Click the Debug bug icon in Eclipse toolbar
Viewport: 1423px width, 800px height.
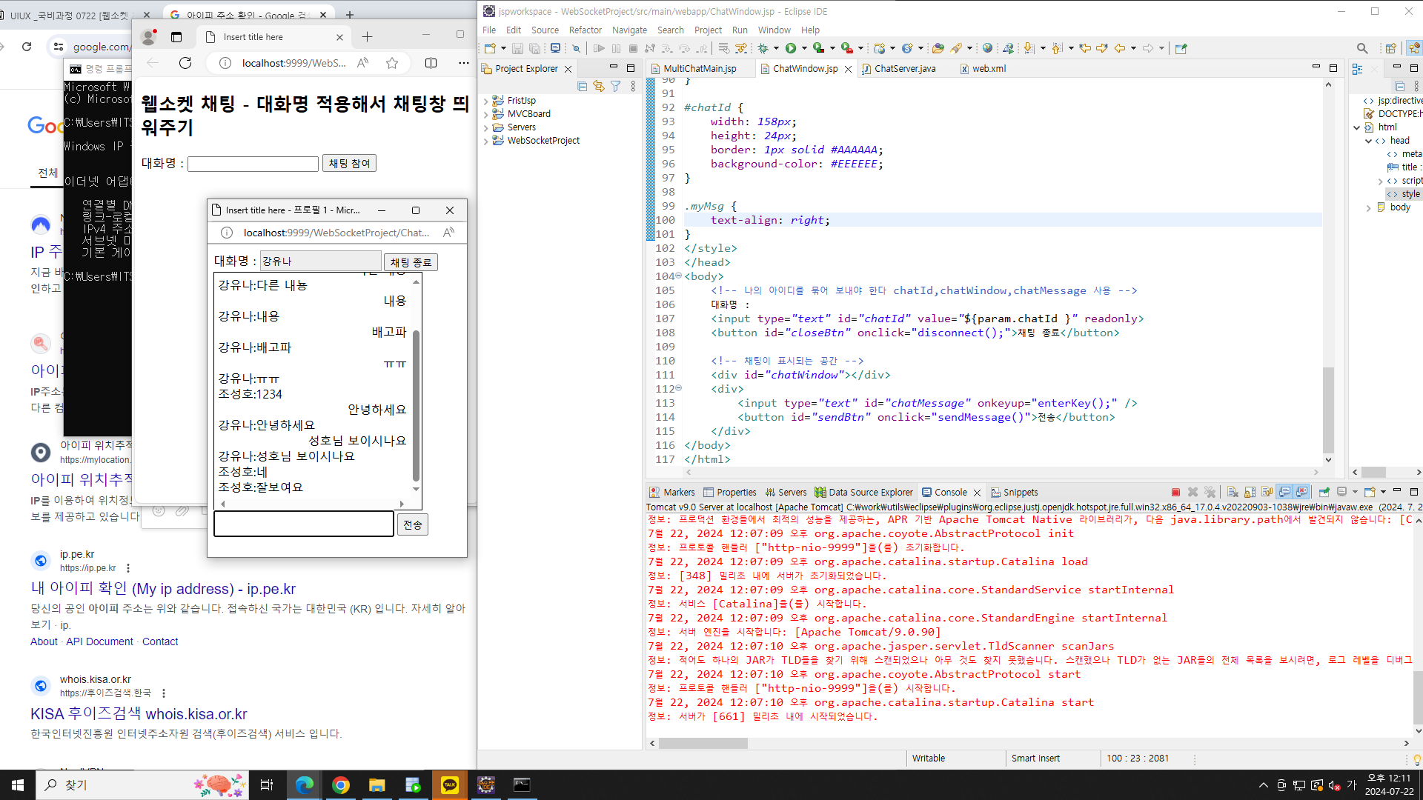click(763, 48)
